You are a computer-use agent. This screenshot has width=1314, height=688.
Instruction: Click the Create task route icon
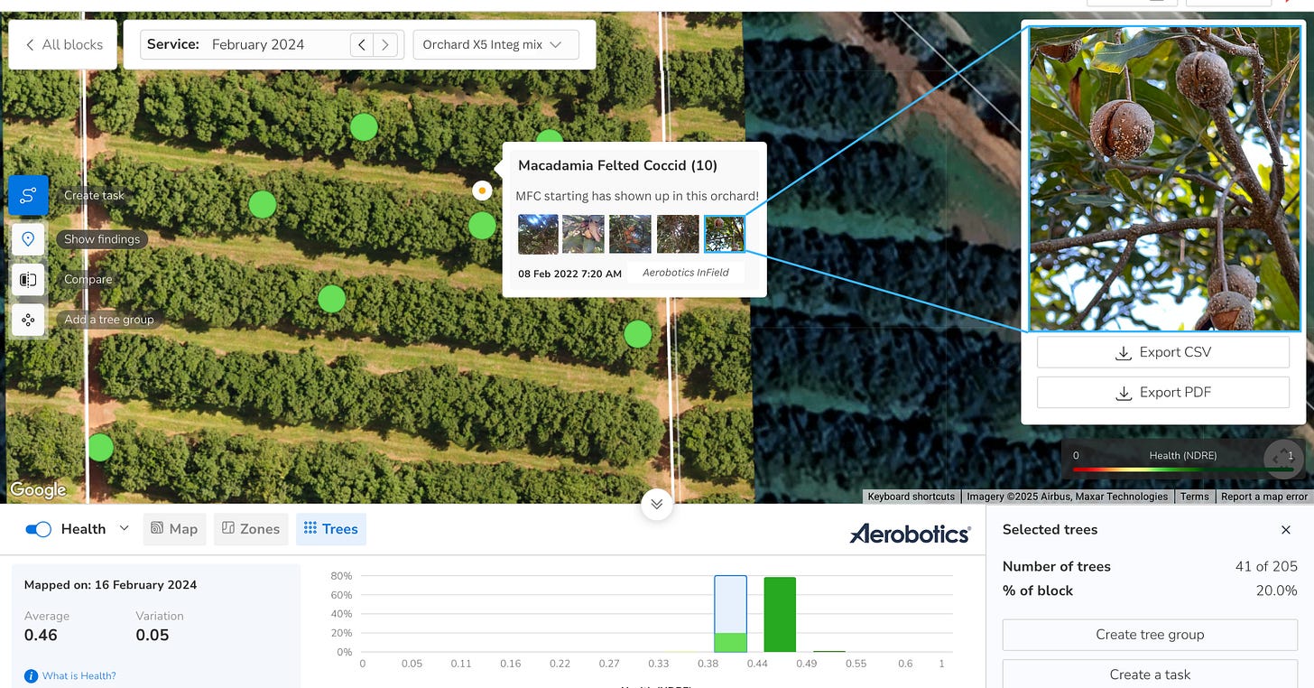[28, 195]
